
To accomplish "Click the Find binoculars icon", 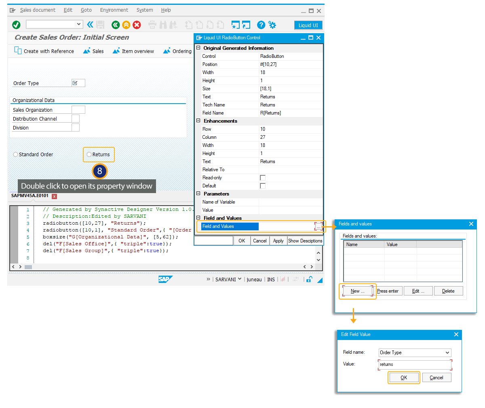I will [163, 25].
